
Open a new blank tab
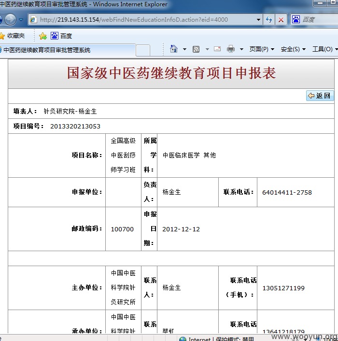[x=143, y=50]
